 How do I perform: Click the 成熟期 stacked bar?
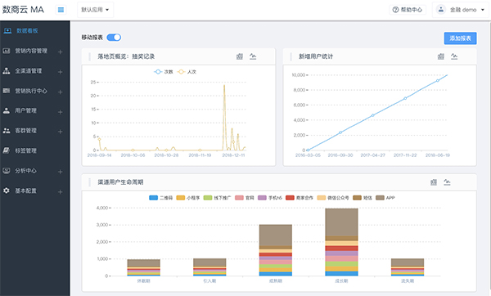(276, 250)
